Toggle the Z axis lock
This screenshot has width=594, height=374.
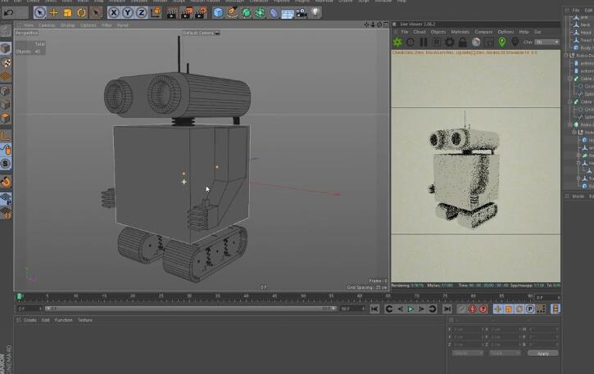(141, 12)
